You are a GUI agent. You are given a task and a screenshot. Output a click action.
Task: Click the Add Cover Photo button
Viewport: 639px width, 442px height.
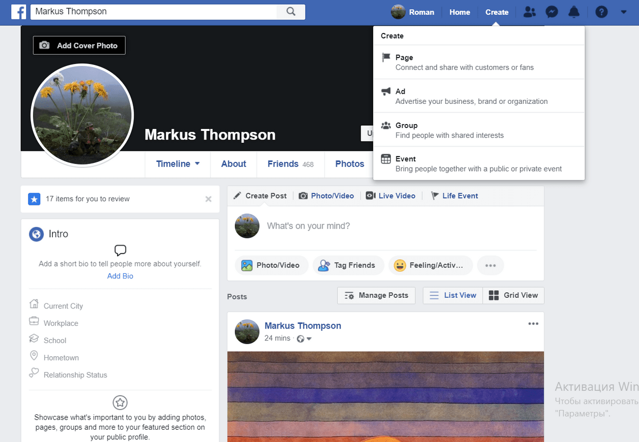(79, 45)
